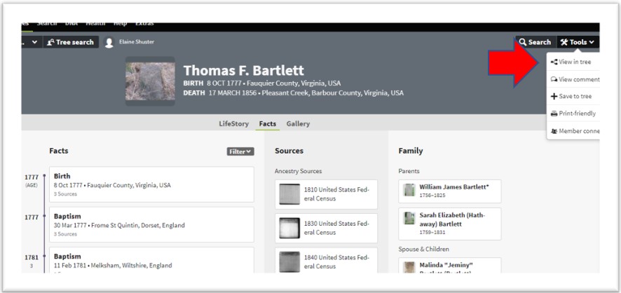
Task: Select the Facts tab
Action: (267, 123)
